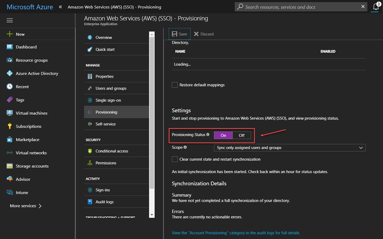Open Dashboard icon in sidebar
Screen dimensions: 383x239
9,47
